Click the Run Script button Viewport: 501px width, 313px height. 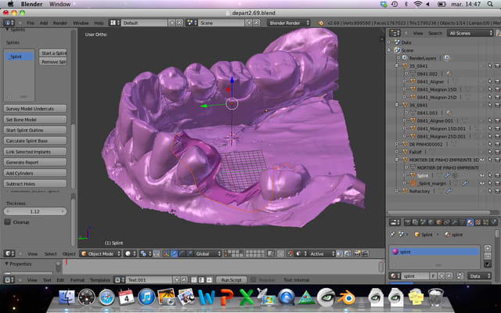point(232,280)
